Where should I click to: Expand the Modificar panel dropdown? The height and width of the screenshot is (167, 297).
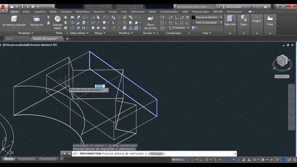(126, 33)
